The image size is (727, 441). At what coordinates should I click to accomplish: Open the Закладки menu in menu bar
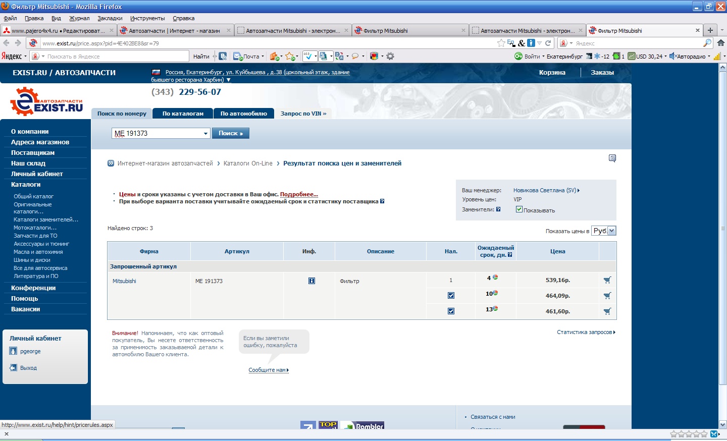point(110,18)
